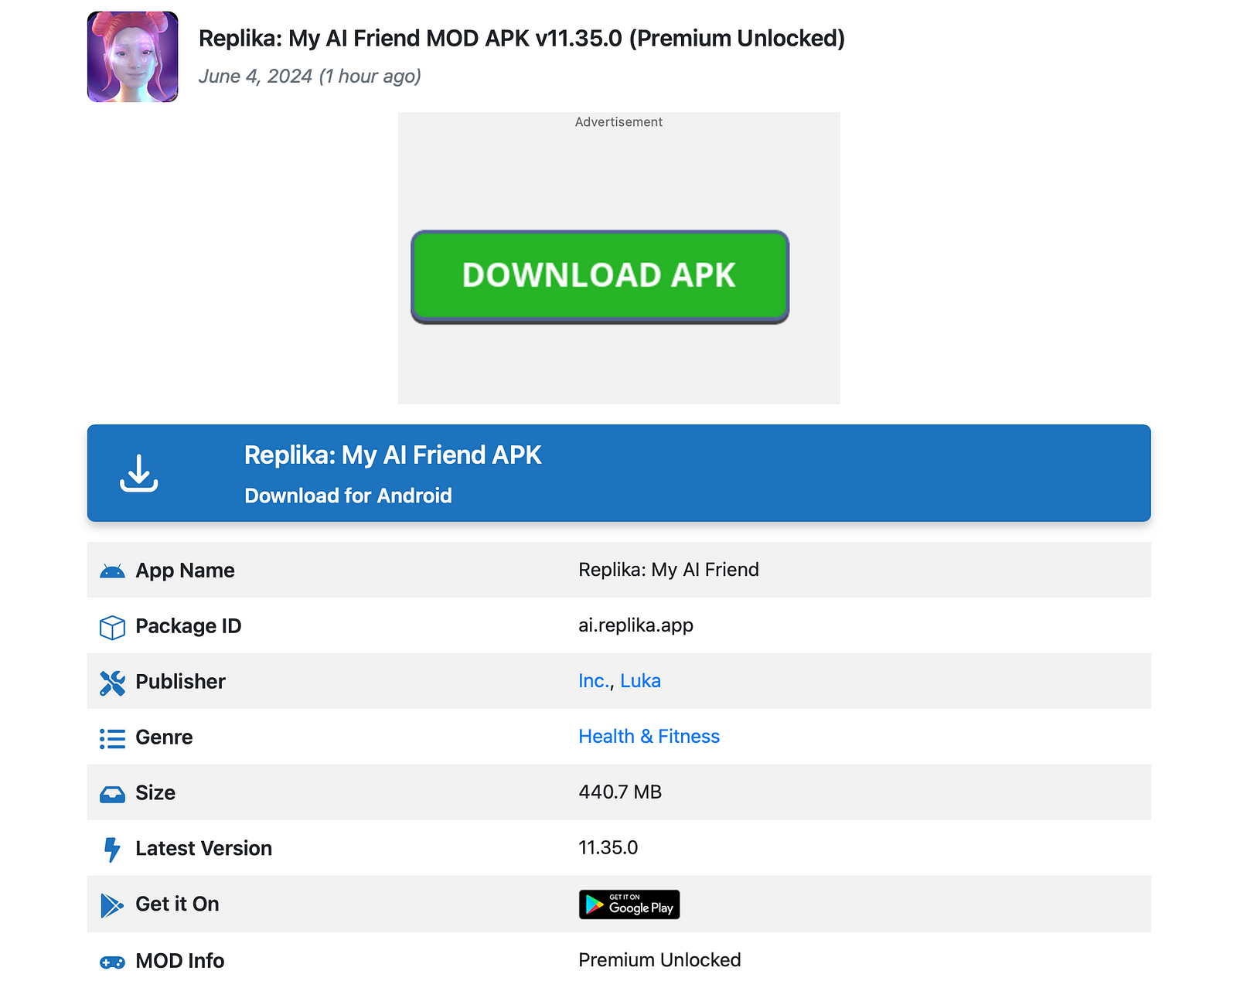Click the Premium Unlocked MOD info value
This screenshot has width=1237, height=998.
point(659,960)
